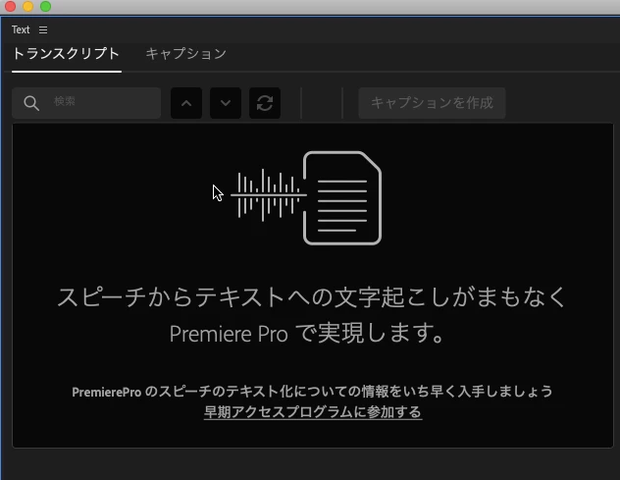Go to previous search result arrow

tap(186, 103)
